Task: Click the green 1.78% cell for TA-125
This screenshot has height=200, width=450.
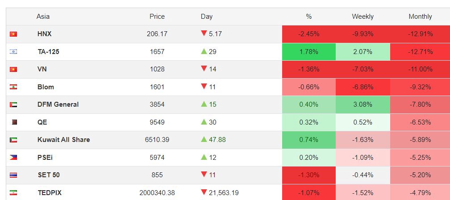Action: click(309, 52)
